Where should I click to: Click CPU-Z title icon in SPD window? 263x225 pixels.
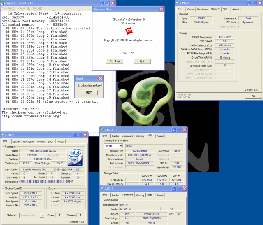[102, 129]
